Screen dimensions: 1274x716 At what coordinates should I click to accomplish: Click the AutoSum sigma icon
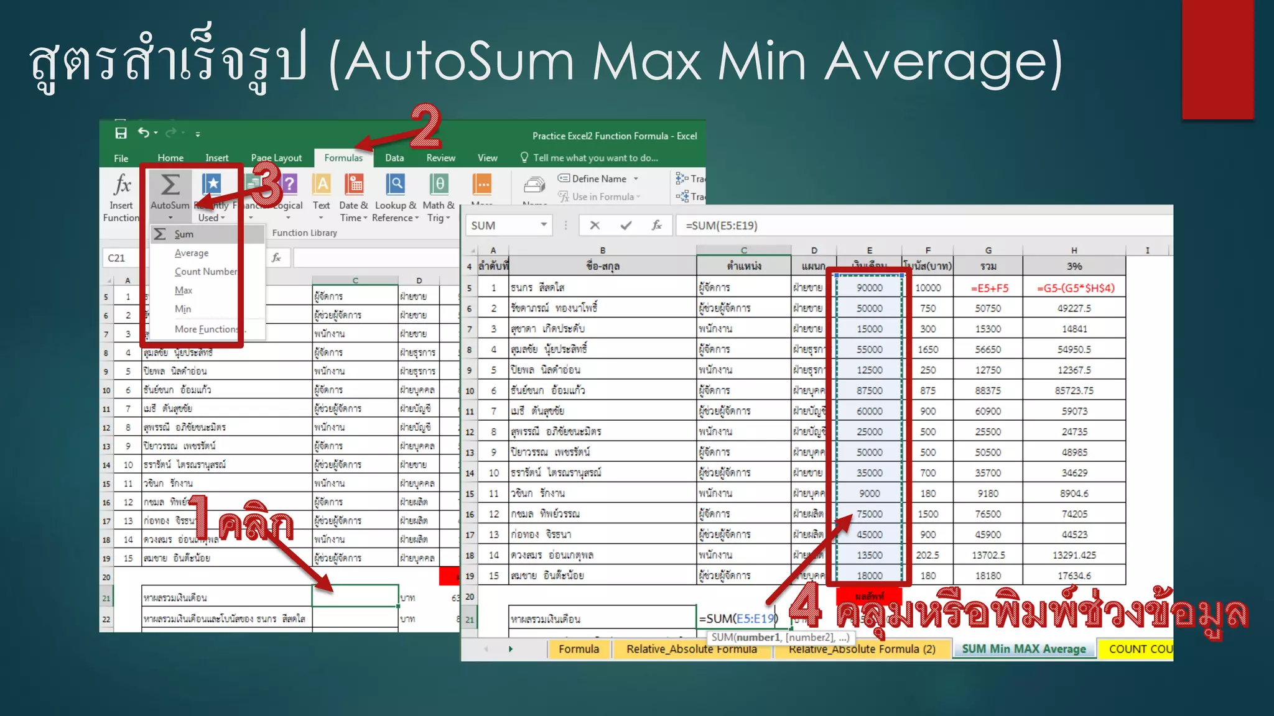pyautogui.click(x=170, y=185)
